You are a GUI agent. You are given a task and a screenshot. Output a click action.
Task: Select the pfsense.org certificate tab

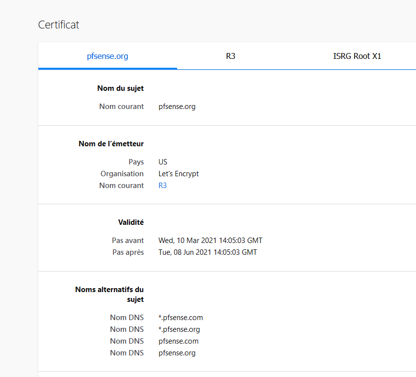pyautogui.click(x=107, y=56)
